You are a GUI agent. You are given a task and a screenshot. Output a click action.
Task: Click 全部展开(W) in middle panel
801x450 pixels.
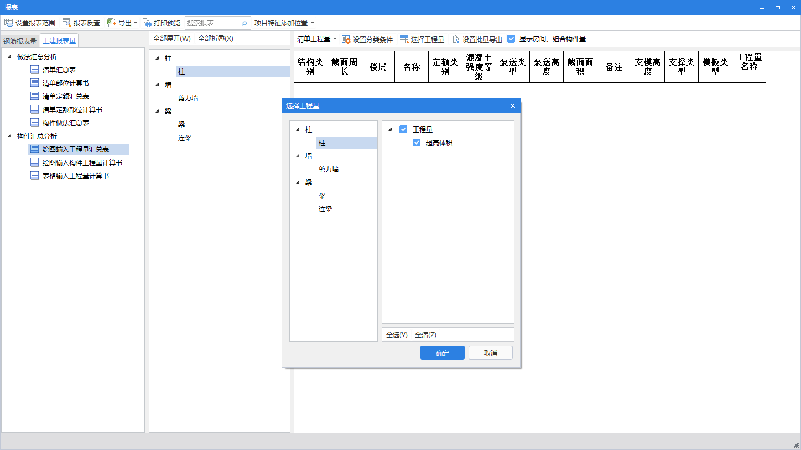(171, 39)
